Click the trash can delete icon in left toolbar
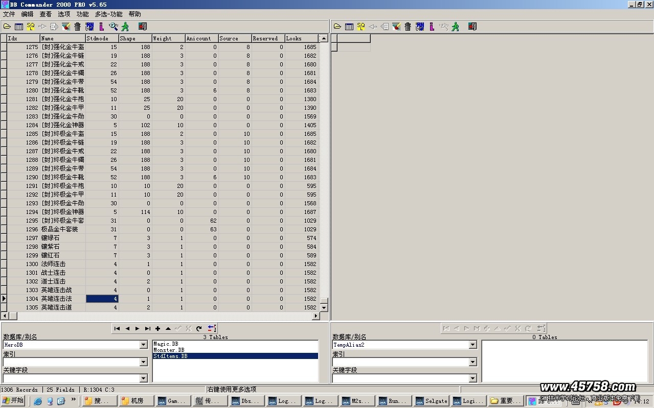 pyautogui.click(x=78, y=27)
